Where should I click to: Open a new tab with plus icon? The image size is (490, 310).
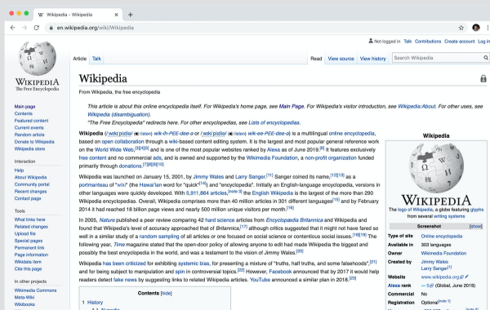pos(131,15)
